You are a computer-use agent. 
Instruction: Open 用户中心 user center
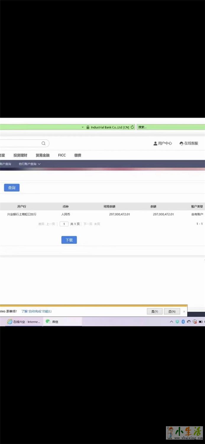[x=162, y=143]
